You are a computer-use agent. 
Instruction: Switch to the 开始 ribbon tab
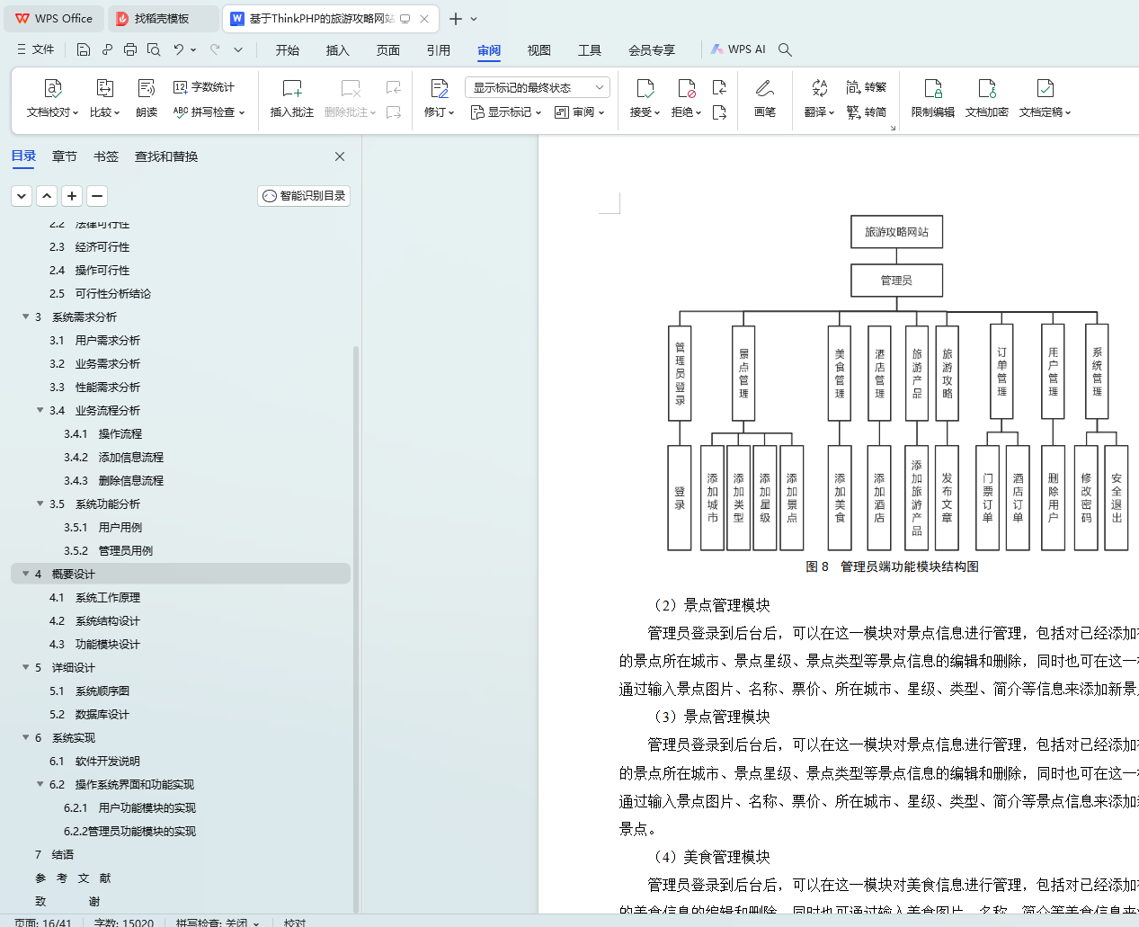pos(288,50)
